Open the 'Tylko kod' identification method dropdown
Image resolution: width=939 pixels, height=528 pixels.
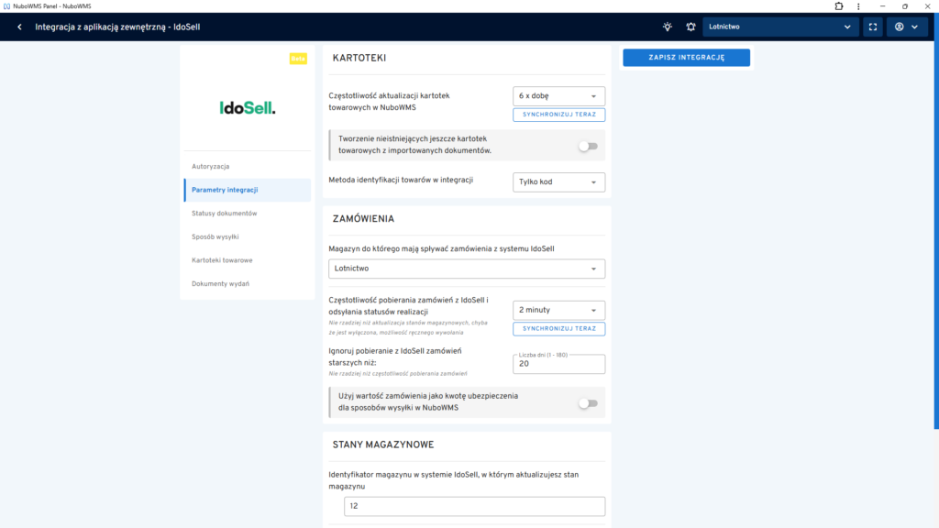pyautogui.click(x=558, y=182)
